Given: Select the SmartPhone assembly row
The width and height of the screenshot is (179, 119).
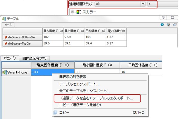Looking at the screenshot, I should coord(16,72).
